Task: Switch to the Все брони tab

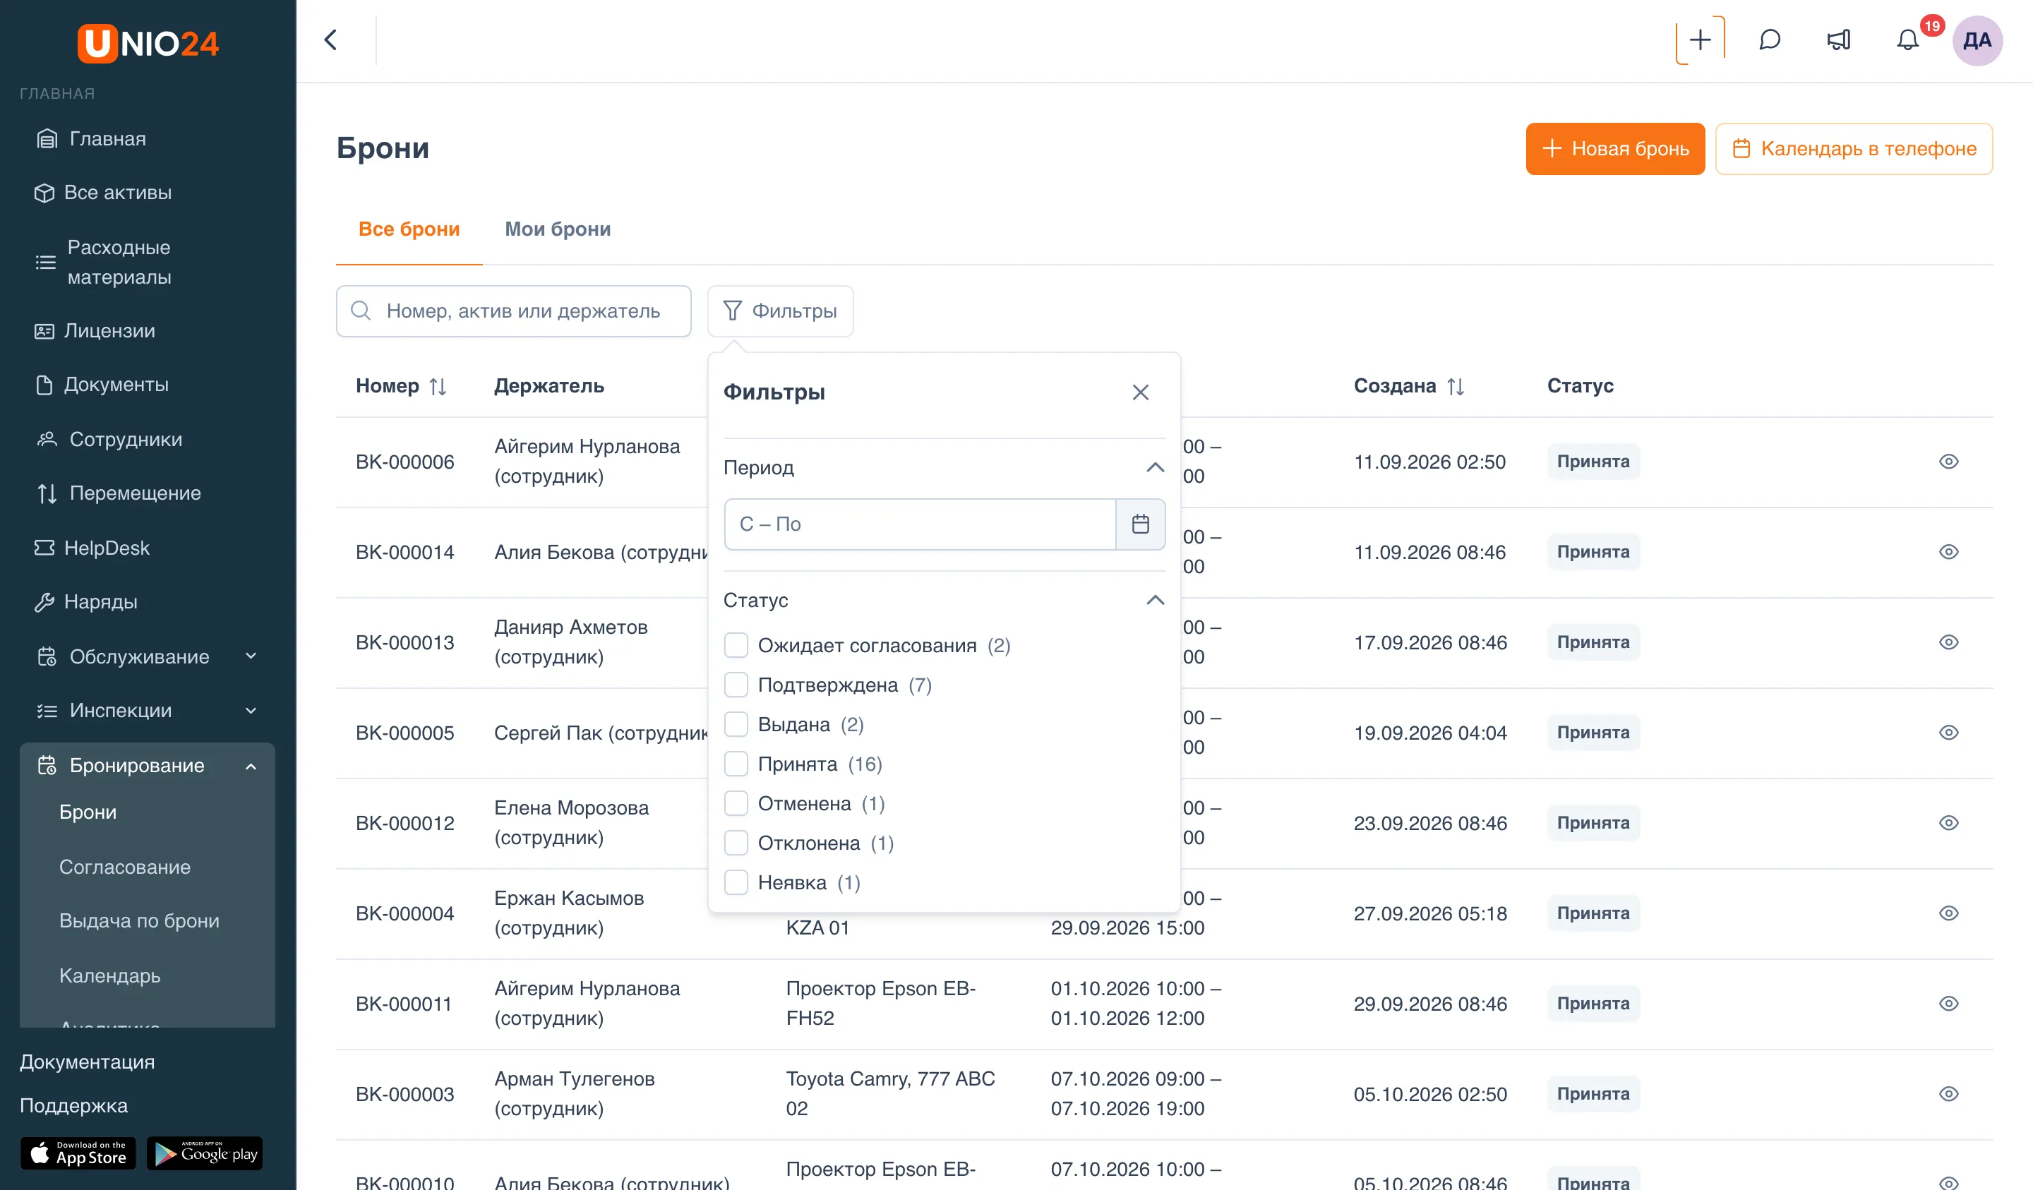Action: point(409,229)
